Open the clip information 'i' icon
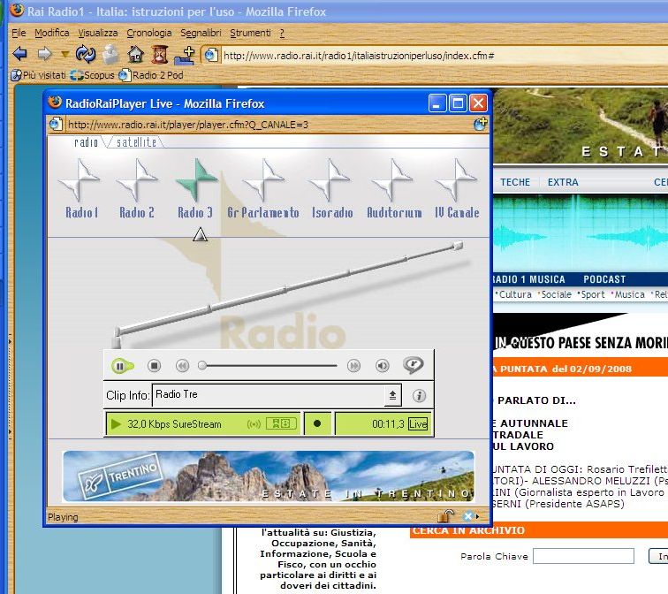 pyautogui.click(x=419, y=396)
